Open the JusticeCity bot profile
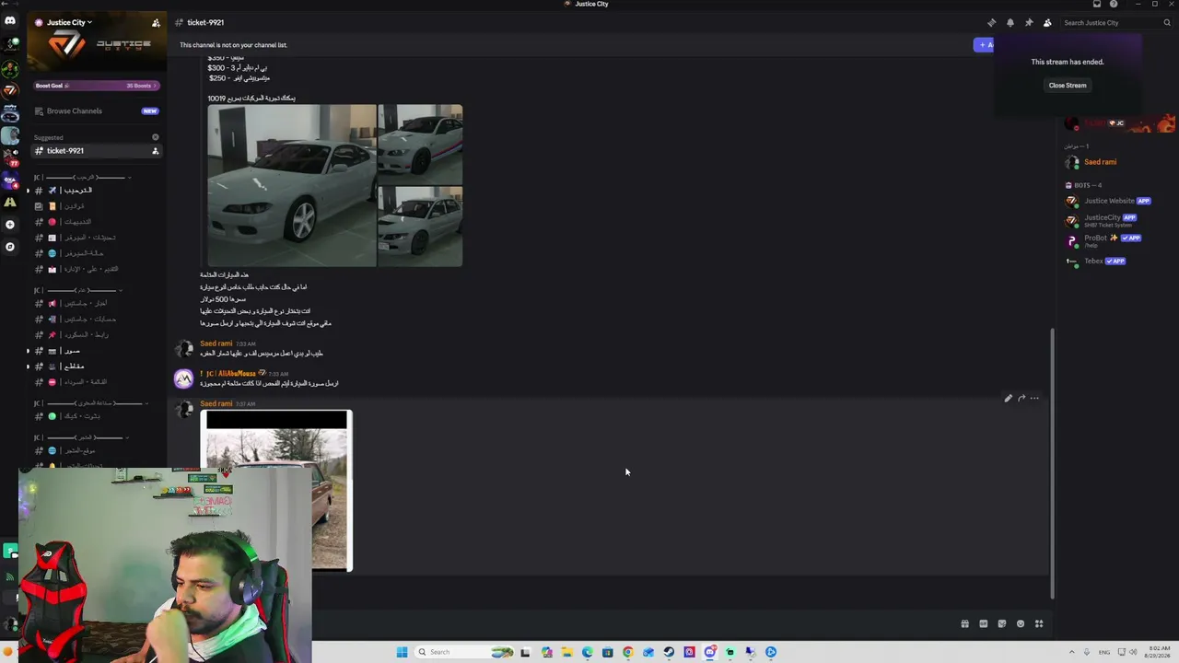The width and height of the screenshot is (1179, 663). pos(1115,220)
